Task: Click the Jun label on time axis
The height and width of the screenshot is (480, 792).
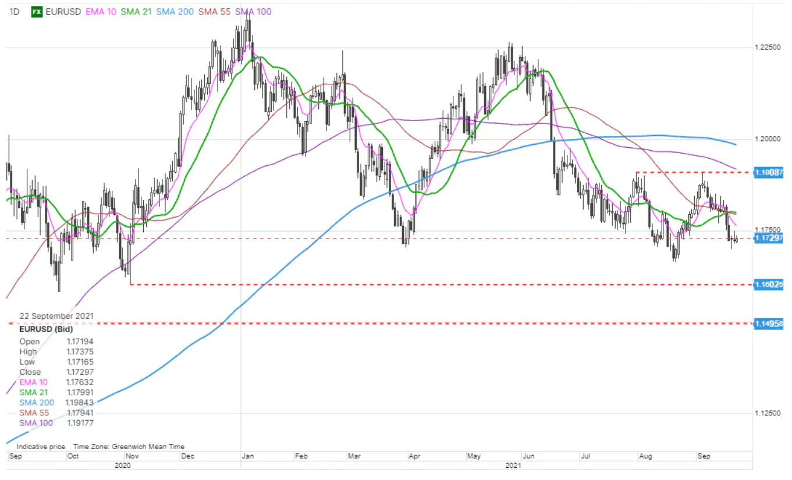Action: (528, 457)
